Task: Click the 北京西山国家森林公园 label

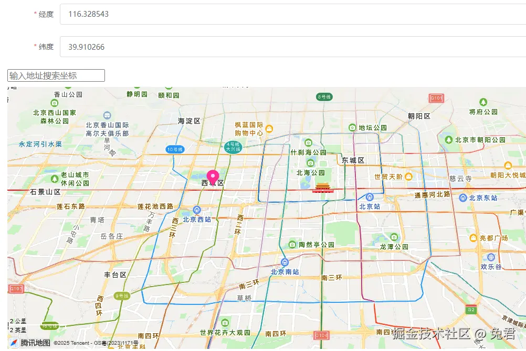Action: point(55,116)
